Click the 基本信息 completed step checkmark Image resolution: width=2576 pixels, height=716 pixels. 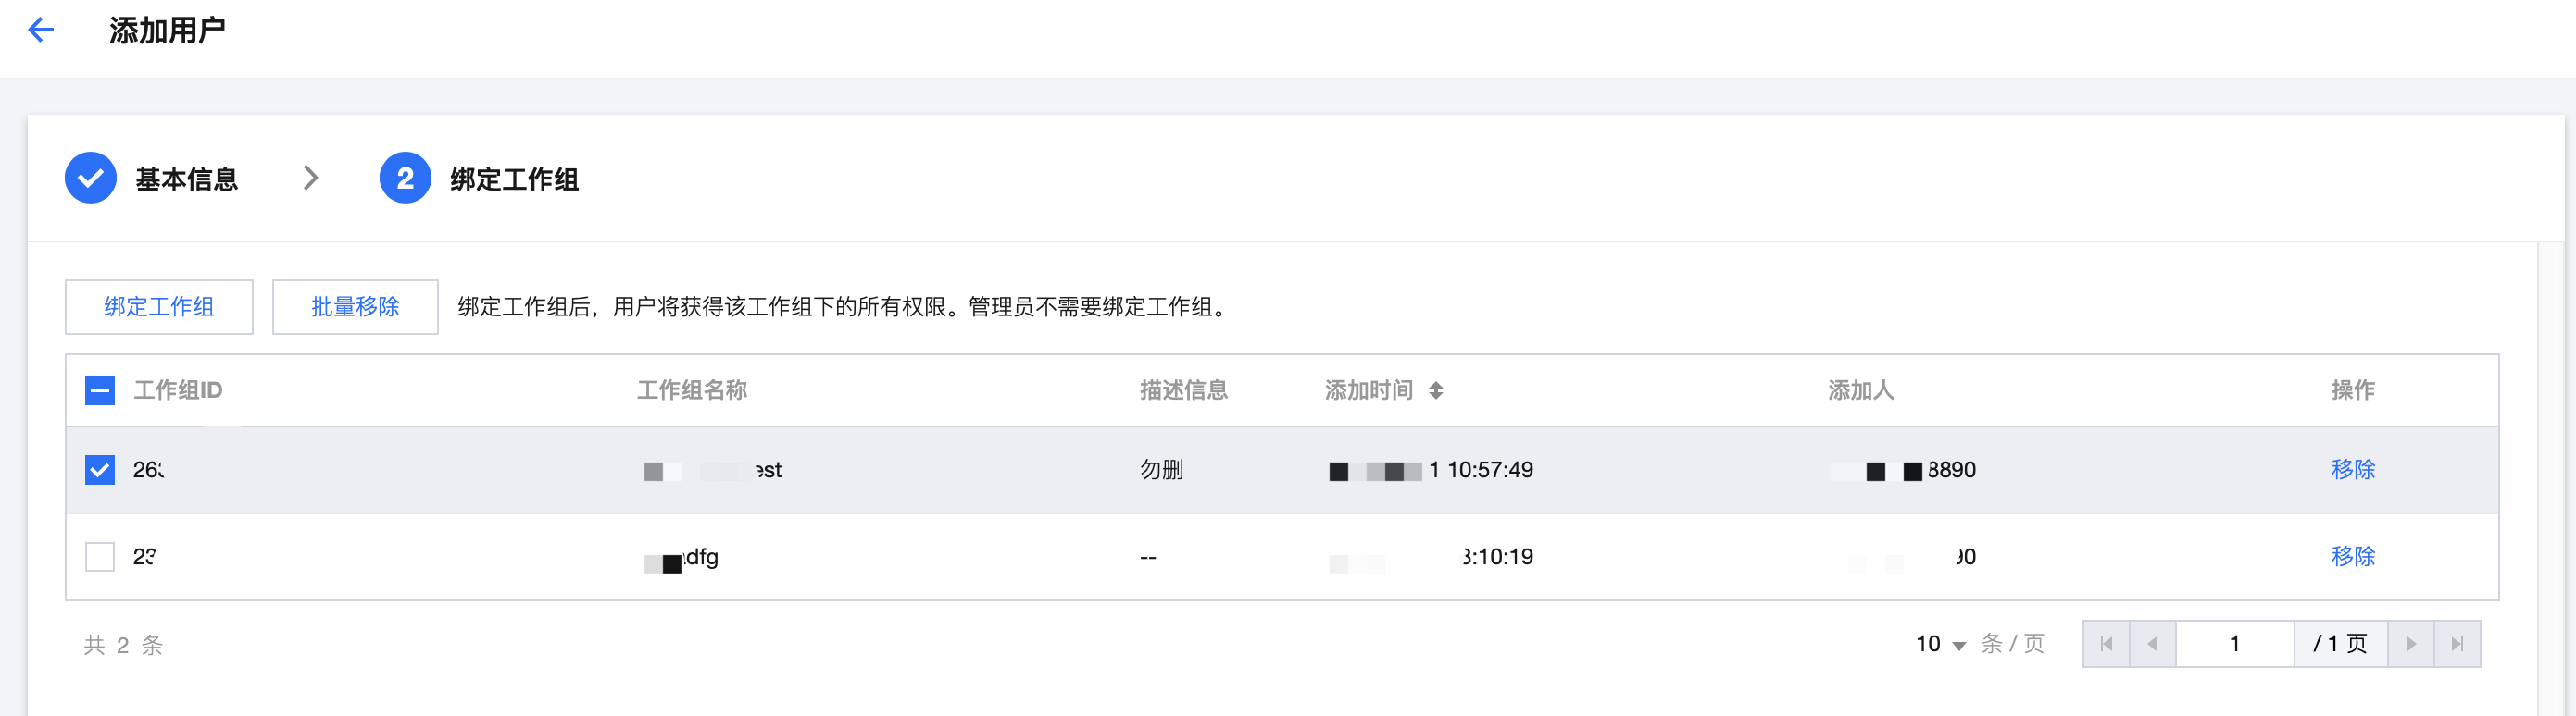(91, 178)
